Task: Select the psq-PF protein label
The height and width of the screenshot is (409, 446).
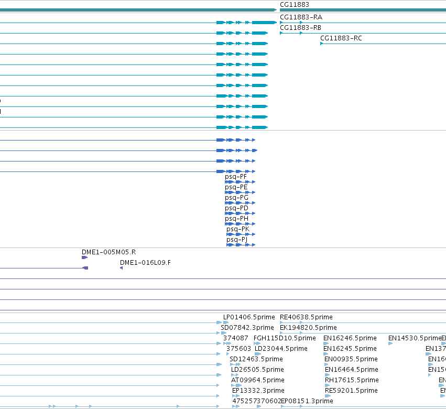Action: (236, 177)
